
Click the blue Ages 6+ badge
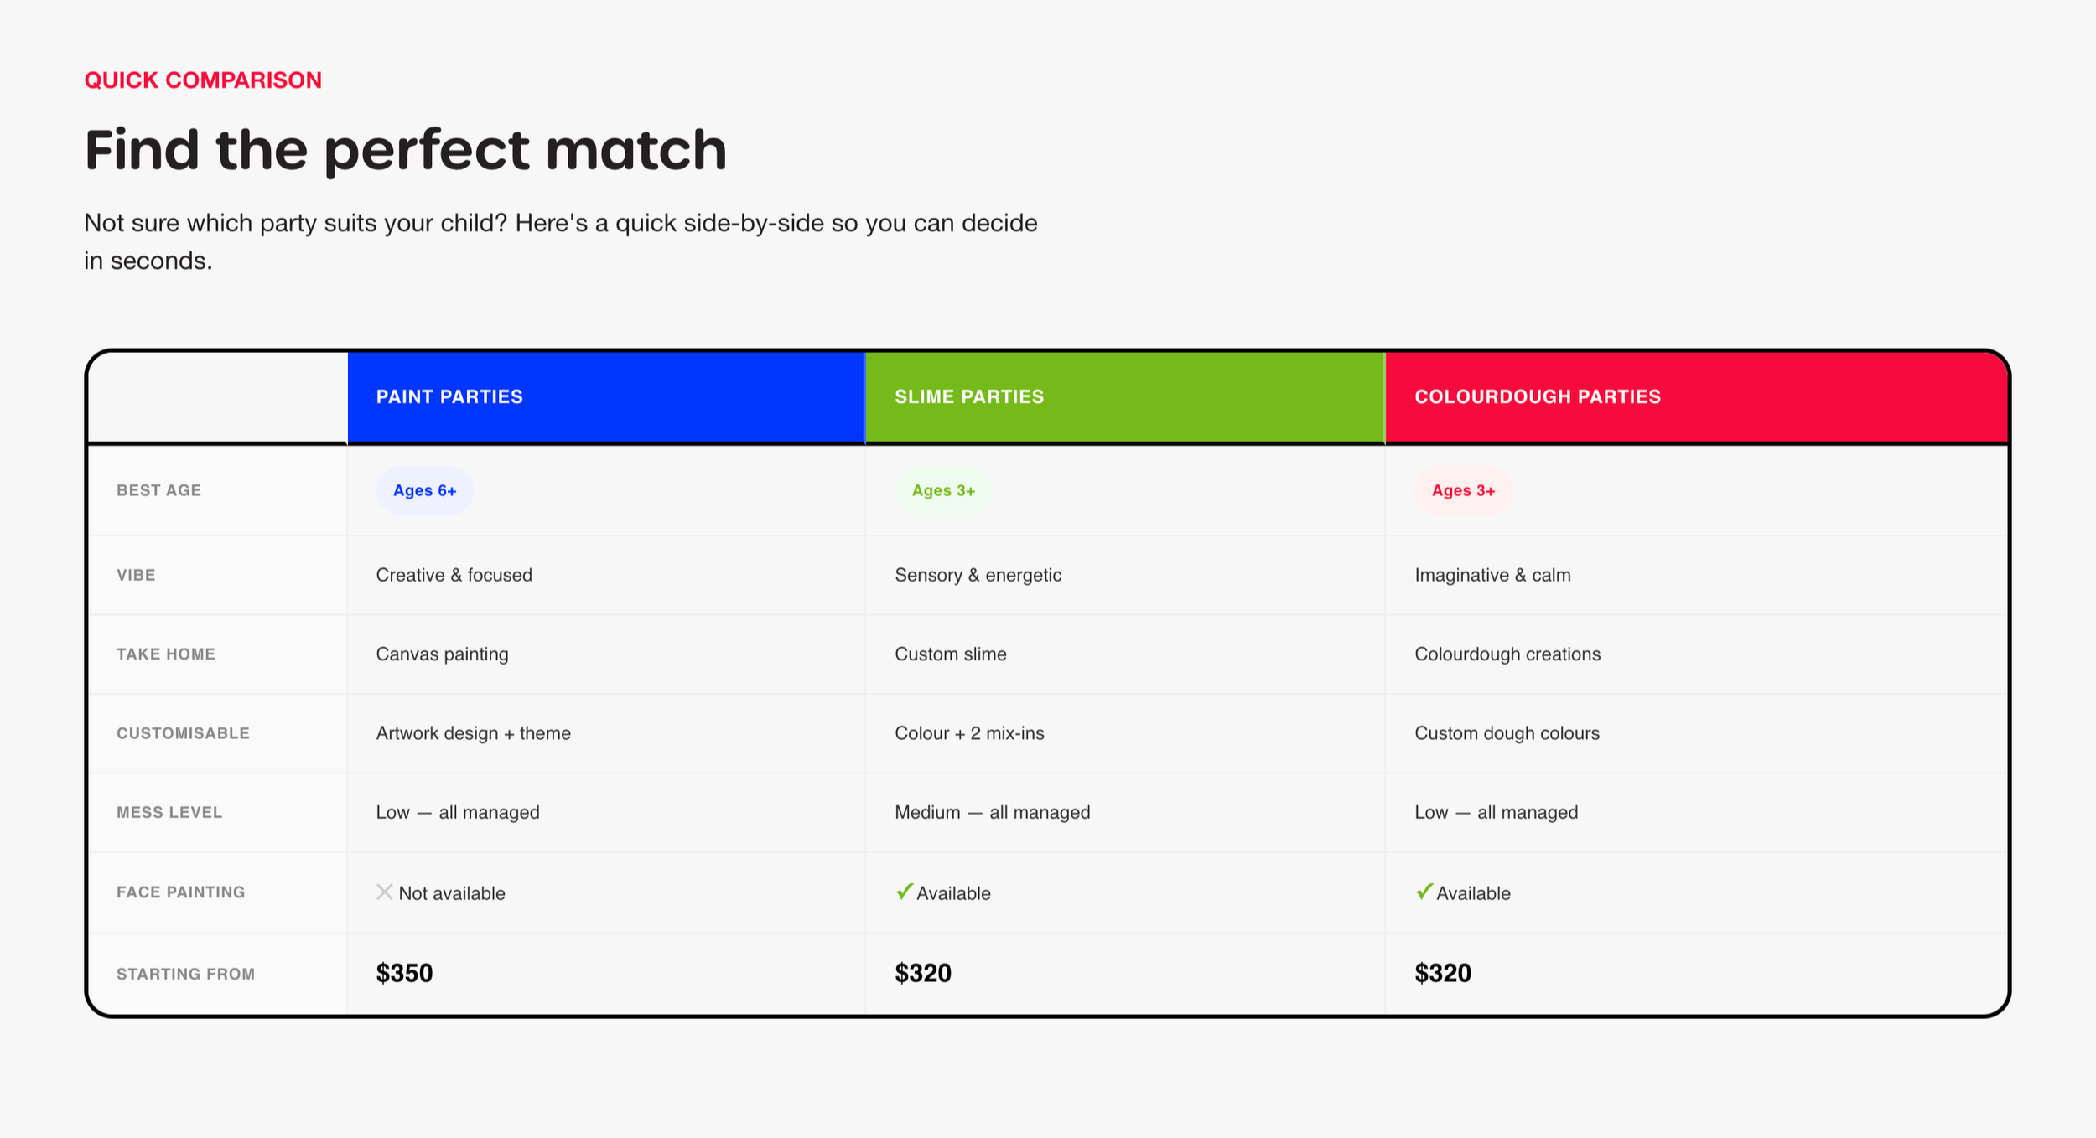(x=425, y=490)
